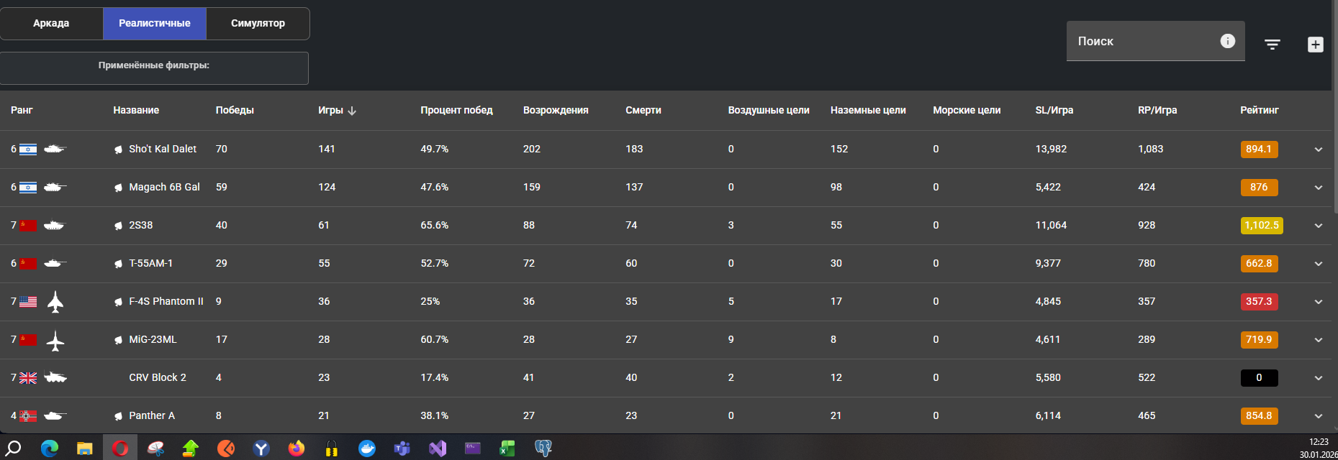Open Docker Desktop from the taskbar

(366, 448)
